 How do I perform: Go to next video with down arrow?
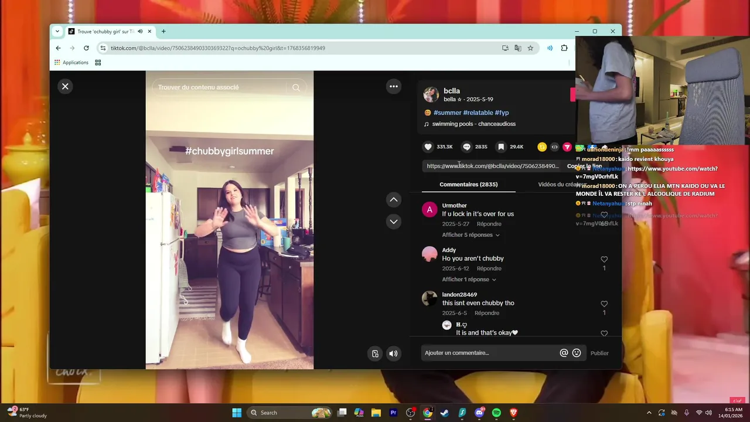(x=394, y=222)
